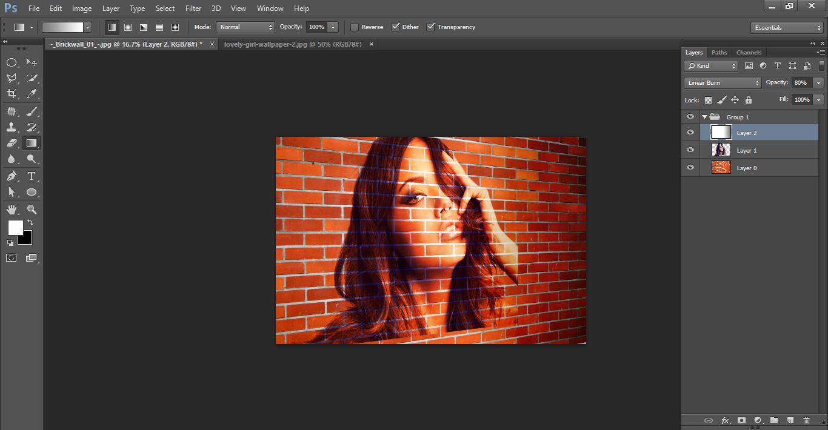This screenshot has height=430, width=828.
Task: Switch to the Channels tab
Action: click(749, 52)
